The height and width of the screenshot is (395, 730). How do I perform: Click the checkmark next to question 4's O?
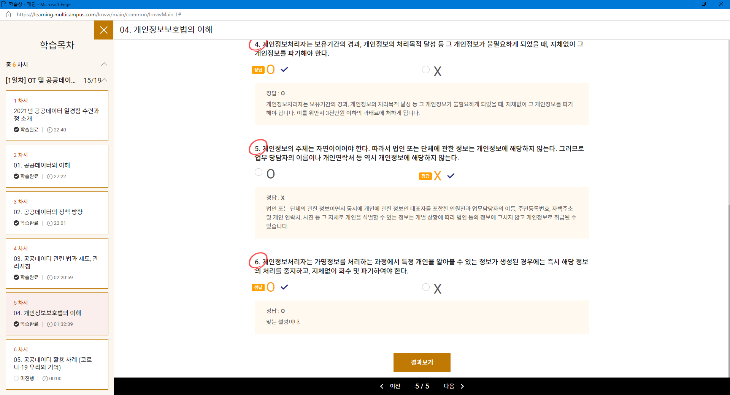click(284, 70)
